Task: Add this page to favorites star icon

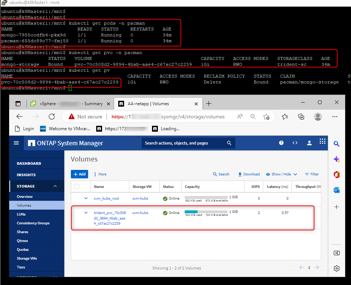Action: click(267, 117)
